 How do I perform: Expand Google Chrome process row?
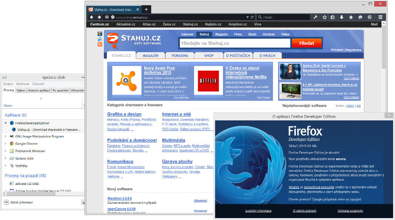click(x=5, y=144)
